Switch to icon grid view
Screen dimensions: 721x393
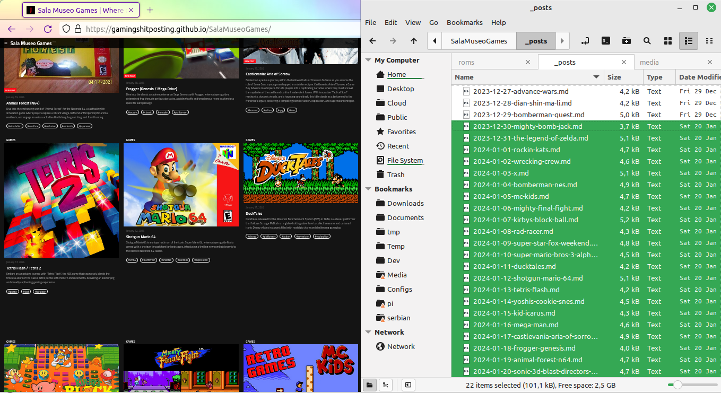667,41
